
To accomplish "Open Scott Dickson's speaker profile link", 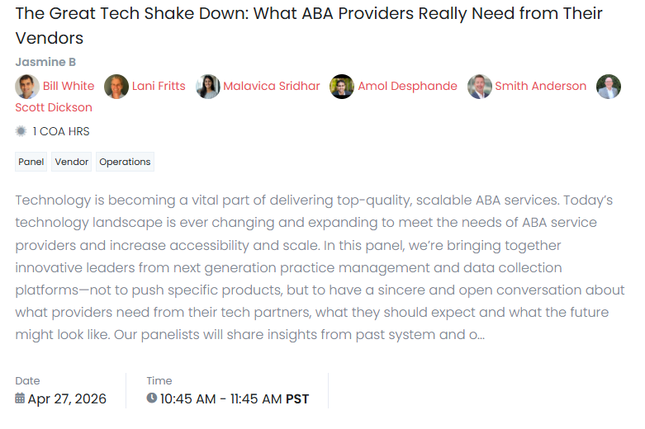I will click(54, 108).
